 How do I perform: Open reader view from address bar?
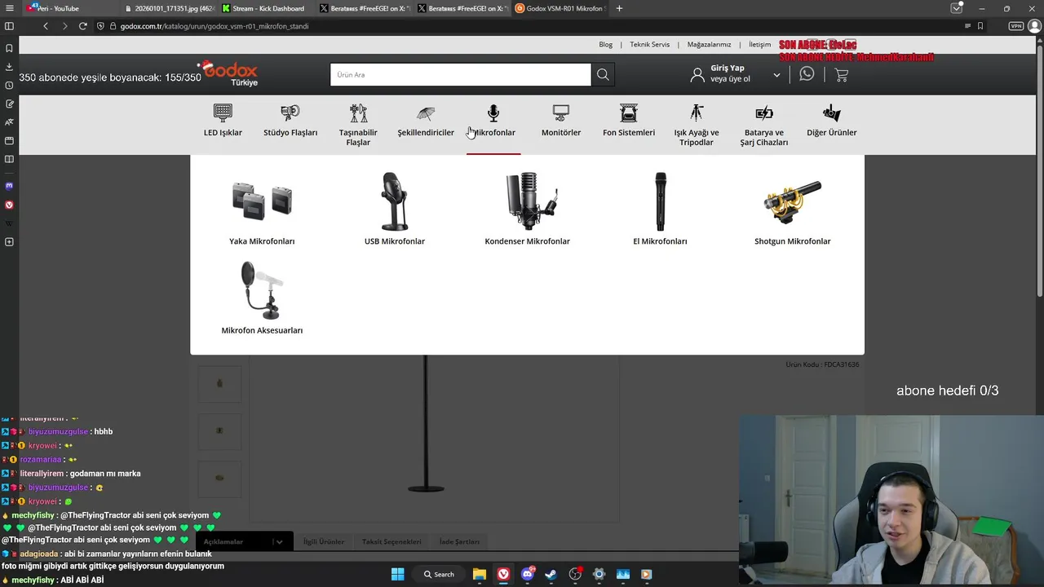tap(967, 26)
